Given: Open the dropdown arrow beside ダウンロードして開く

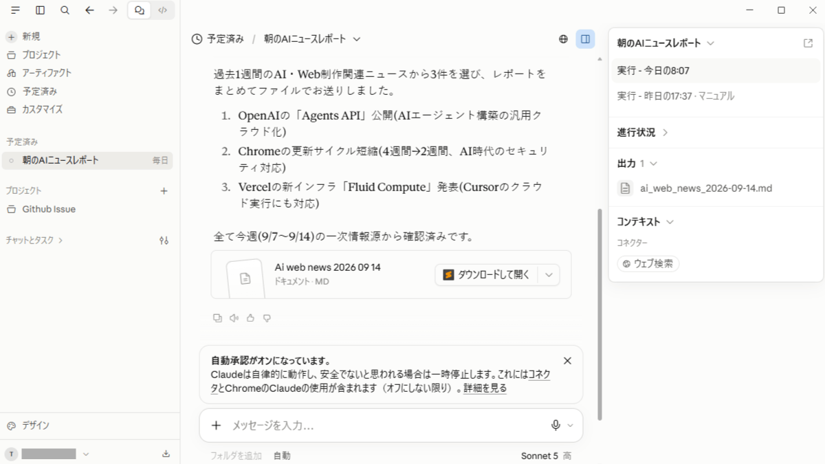Looking at the screenshot, I should (549, 275).
